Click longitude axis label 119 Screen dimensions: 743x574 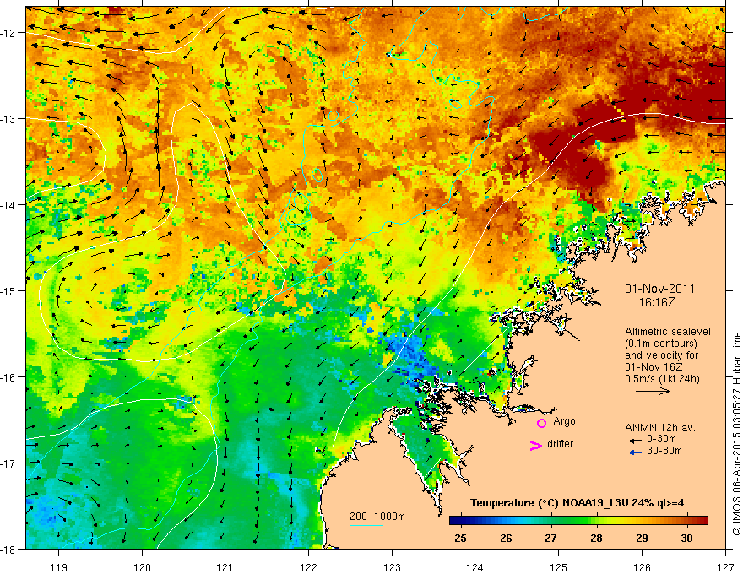(x=59, y=567)
